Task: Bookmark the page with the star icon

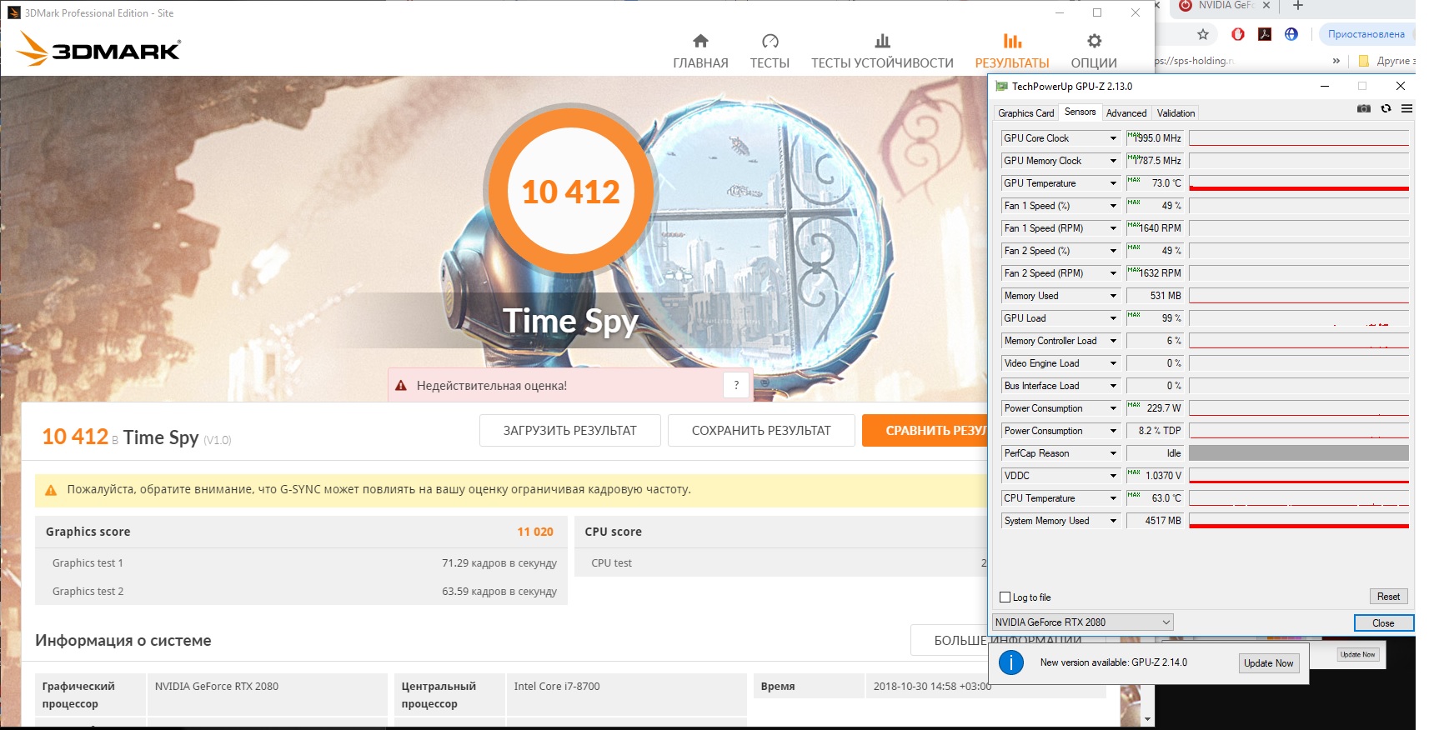Action: 1202,34
